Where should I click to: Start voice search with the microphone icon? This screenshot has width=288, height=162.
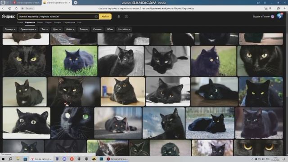(x=119, y=17)
